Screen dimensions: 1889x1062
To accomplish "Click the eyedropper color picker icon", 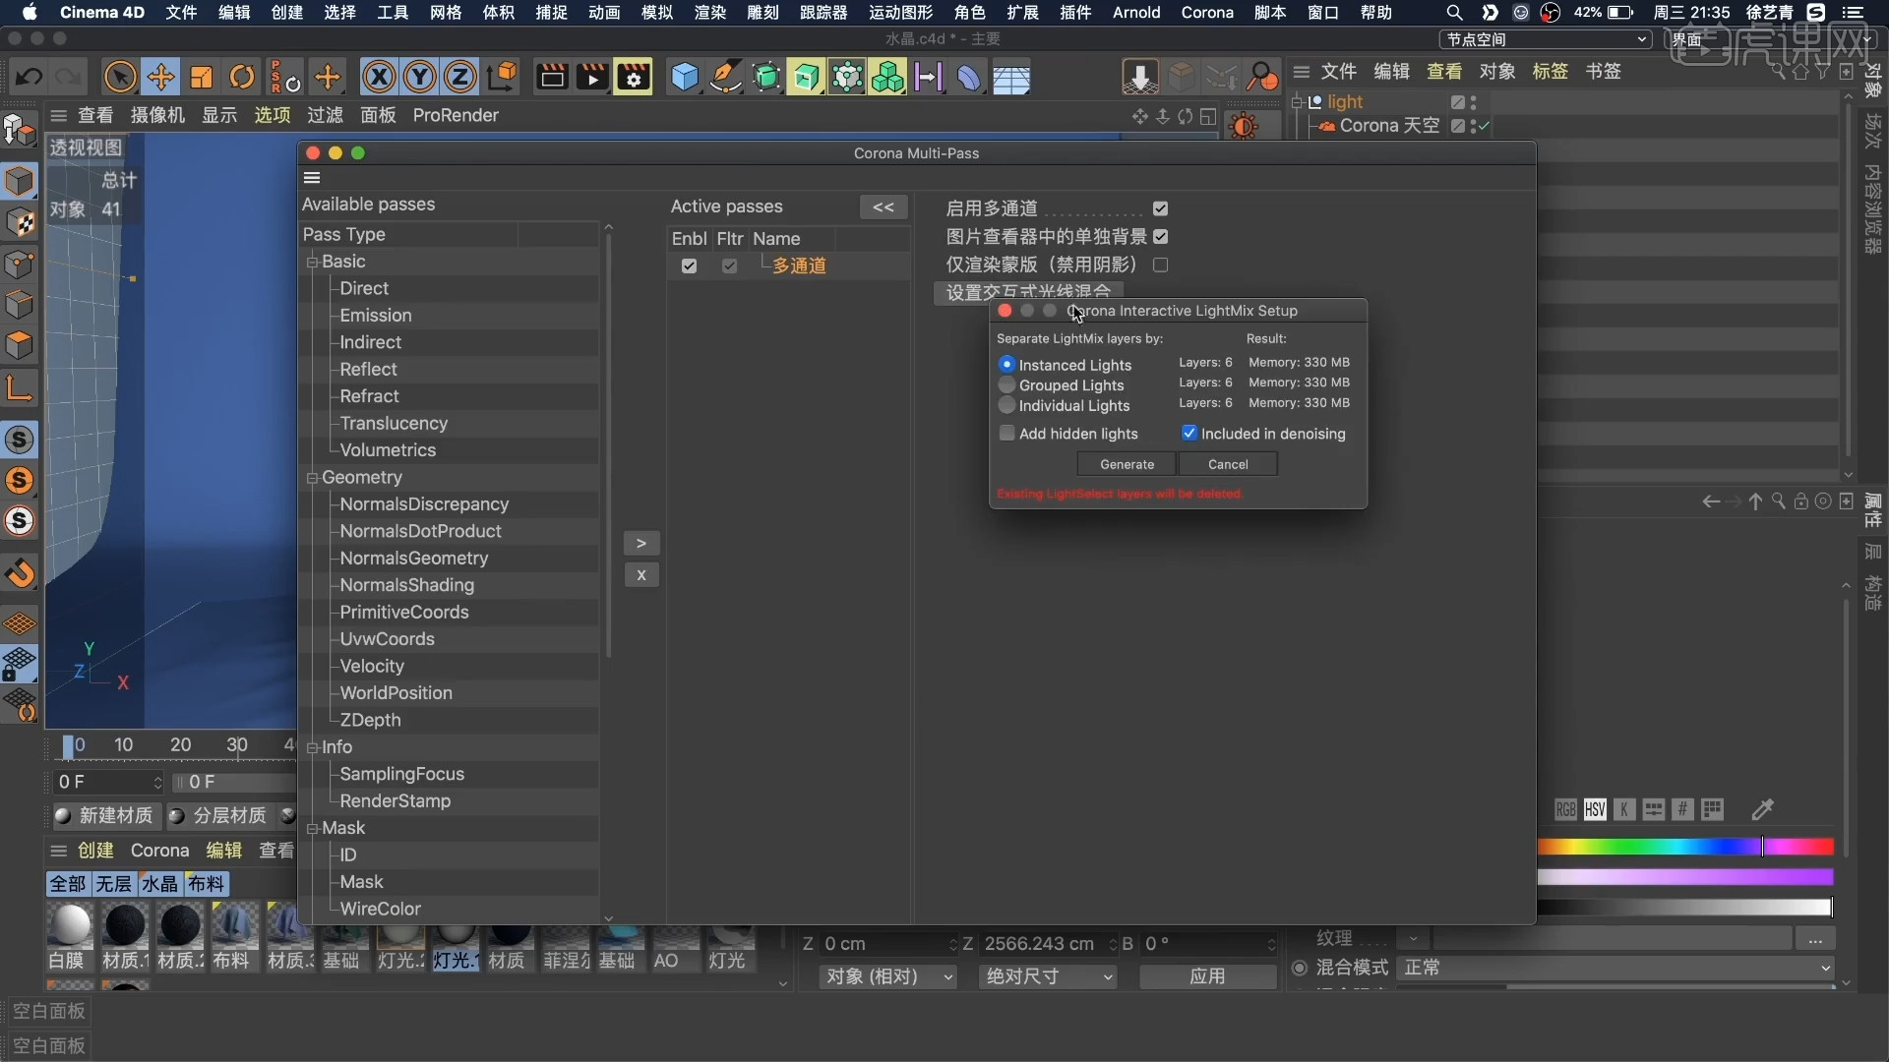I will coord(1763,809).
